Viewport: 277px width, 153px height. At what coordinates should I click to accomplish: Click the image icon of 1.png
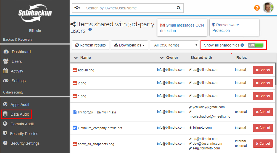click(x=75, y=96)
